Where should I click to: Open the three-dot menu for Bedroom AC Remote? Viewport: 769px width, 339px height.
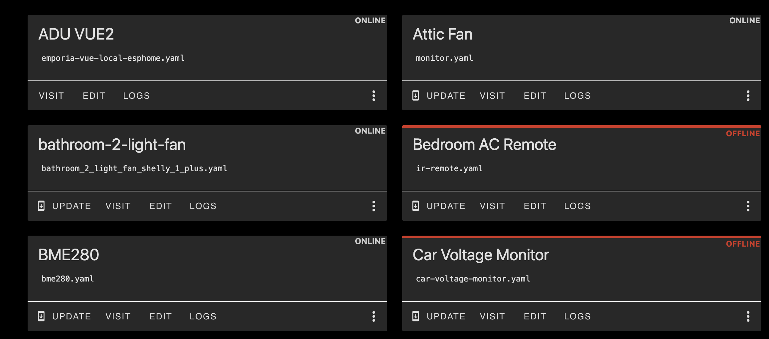click(748, 206)
